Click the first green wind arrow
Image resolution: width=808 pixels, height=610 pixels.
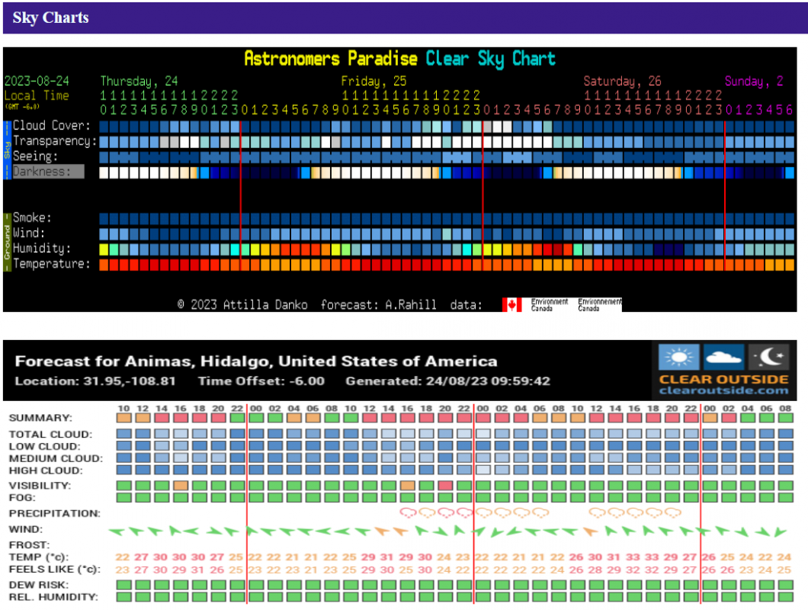tap(117, 531)
